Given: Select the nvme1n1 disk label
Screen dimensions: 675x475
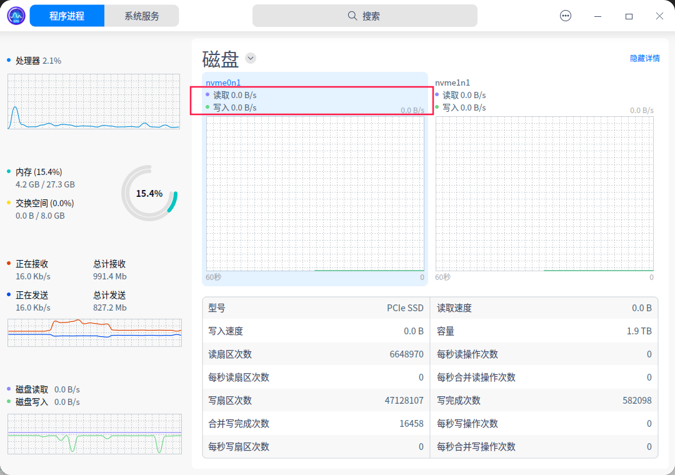Looking at the screenshot, I should (x=451, y=82).
